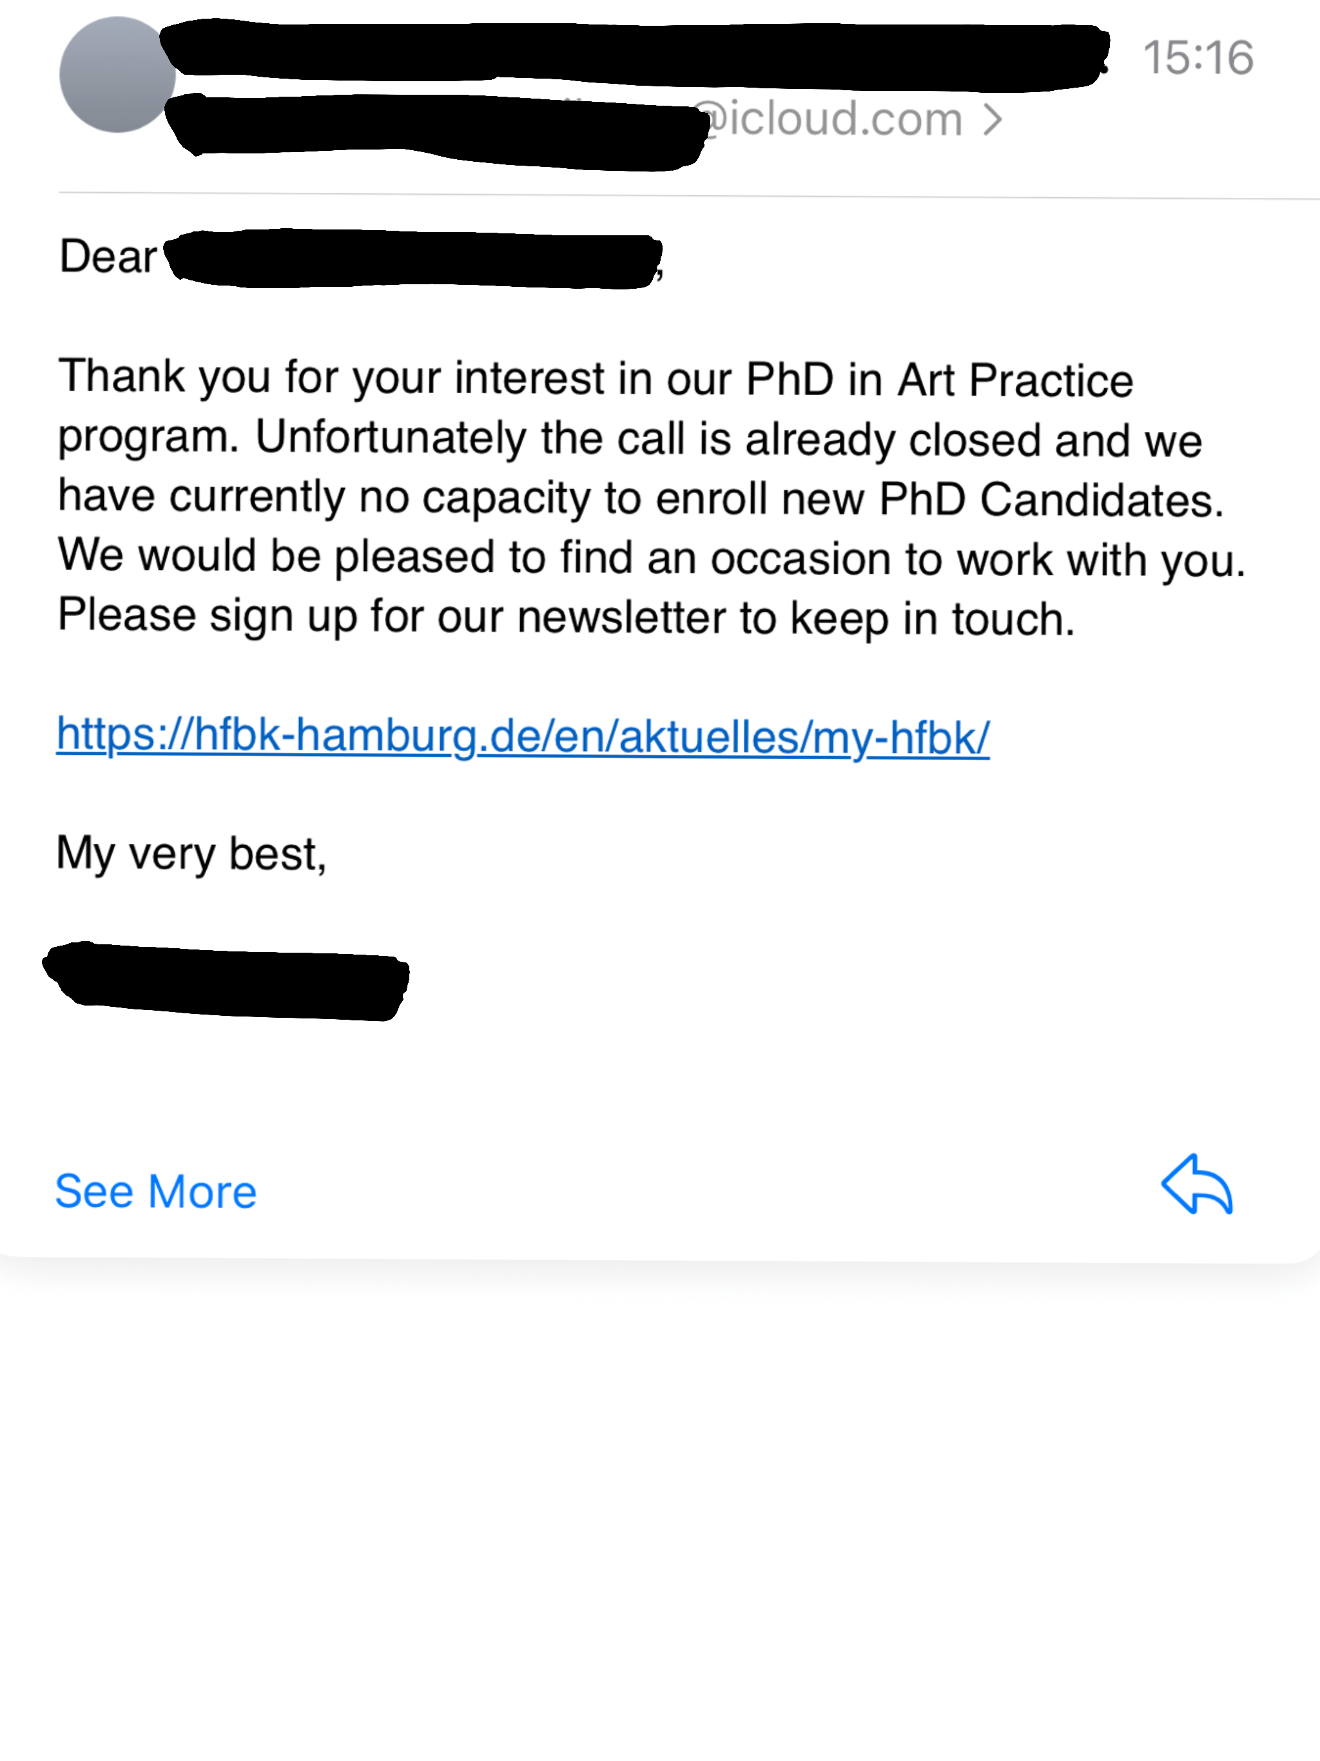The image size is (1320, 1761).
Task: Tap the My very best sign-off
Action: (x=191, y=853)
